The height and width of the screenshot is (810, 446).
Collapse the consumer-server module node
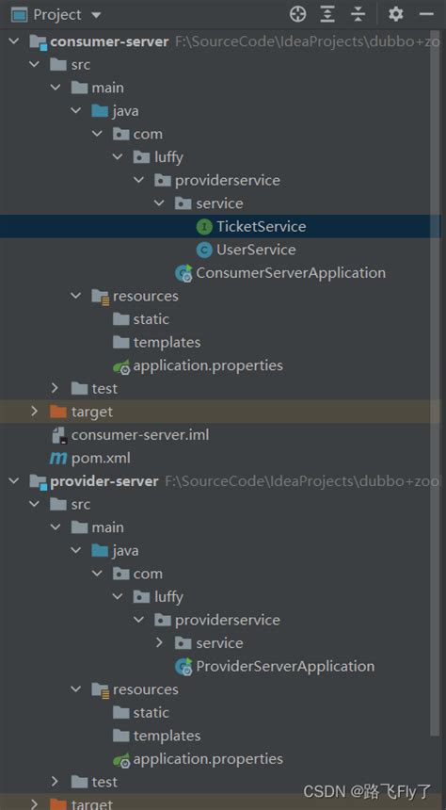pyautogui.click(x=14, y=41)
